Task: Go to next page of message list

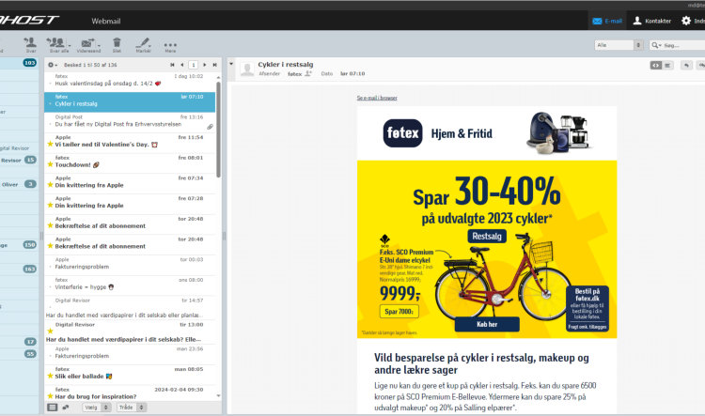Action: [205, 65]
